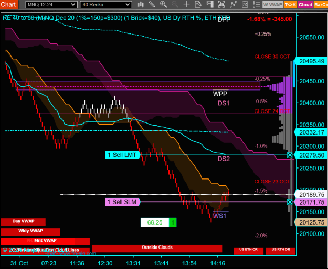This screenshot has height=269, width=328.
Task: Click the 31 Oct time axis label
Action: tap(19, 263)
